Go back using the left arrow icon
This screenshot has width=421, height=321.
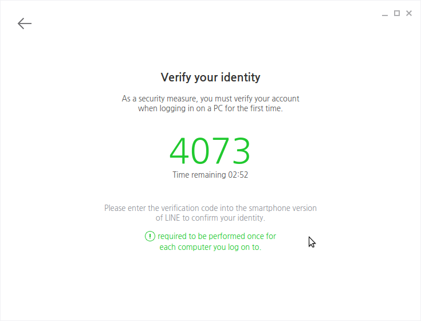tap(25, 24)
